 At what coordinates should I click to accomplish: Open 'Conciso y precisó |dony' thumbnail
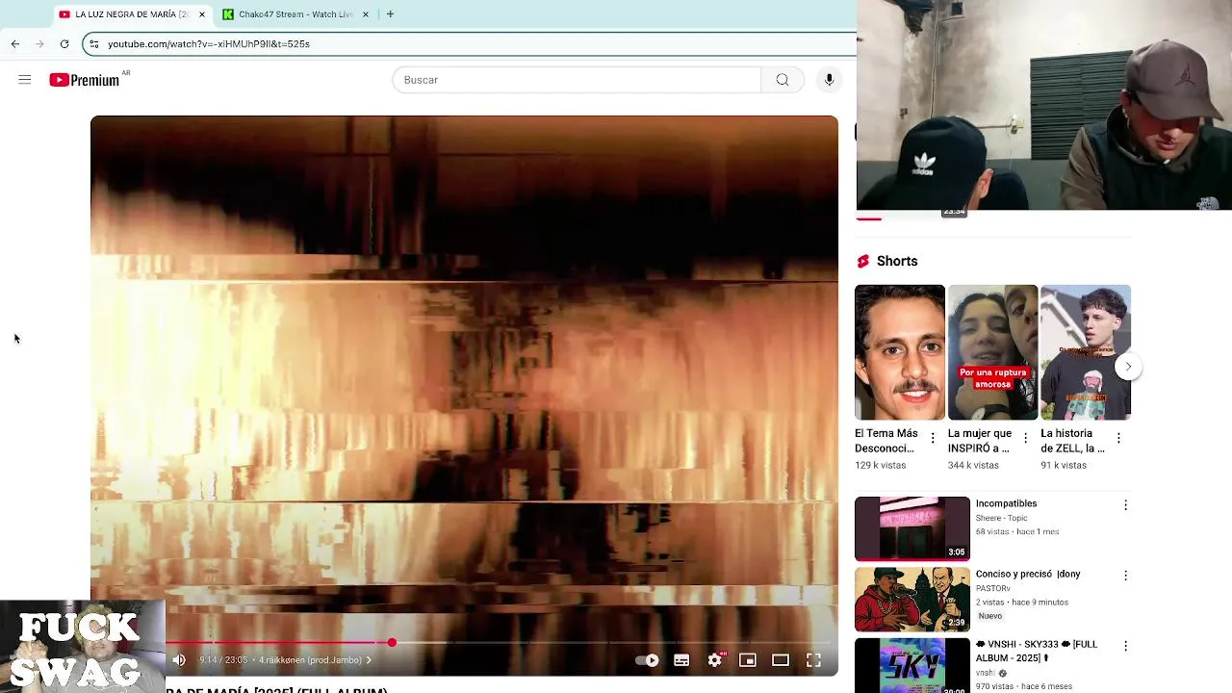coord(912,599)
